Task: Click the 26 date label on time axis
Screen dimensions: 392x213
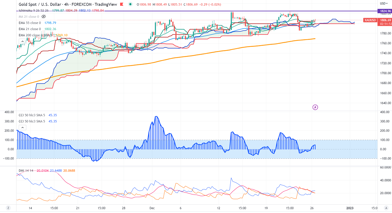Action: point(312,208)
